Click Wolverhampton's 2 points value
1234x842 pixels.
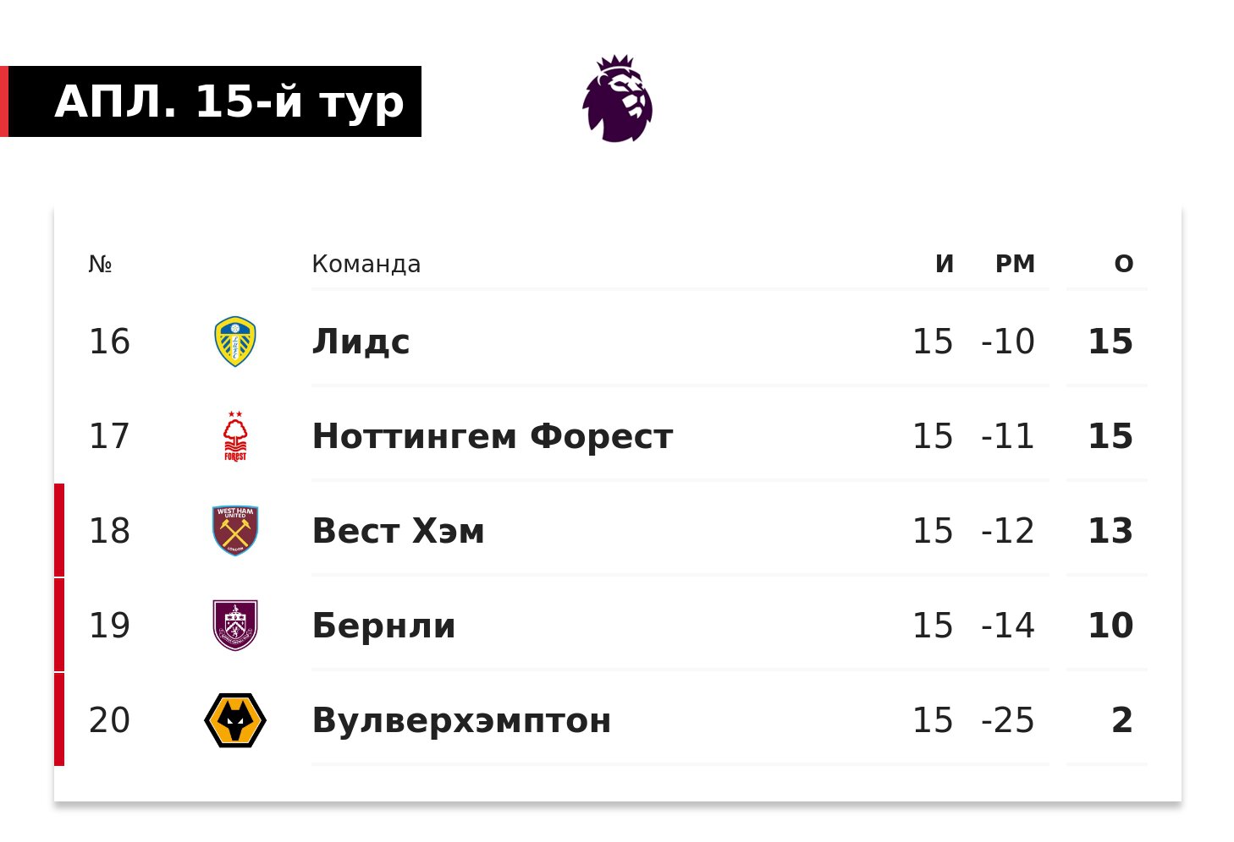click(1121, 720)
